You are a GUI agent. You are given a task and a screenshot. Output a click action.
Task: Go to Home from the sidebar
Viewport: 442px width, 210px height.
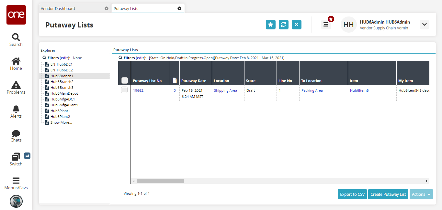point(16,64)
